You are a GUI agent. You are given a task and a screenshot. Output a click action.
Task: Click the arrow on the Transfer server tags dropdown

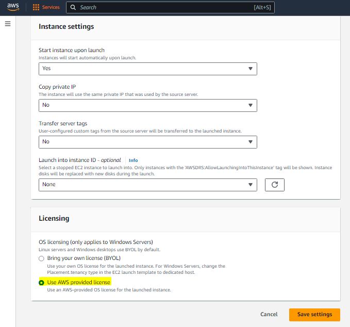pyautogui.click(x=251, y=142)
